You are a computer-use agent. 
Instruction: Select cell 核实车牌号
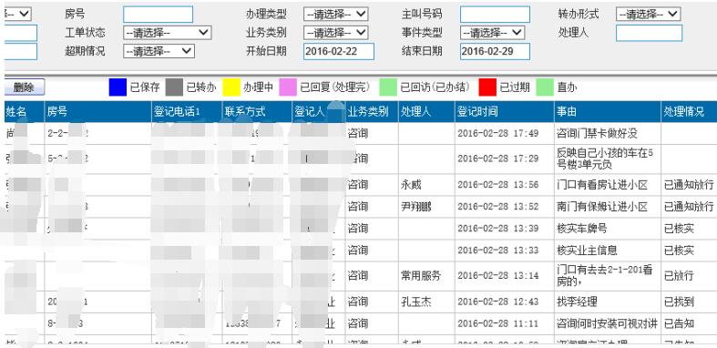(608, 229)
